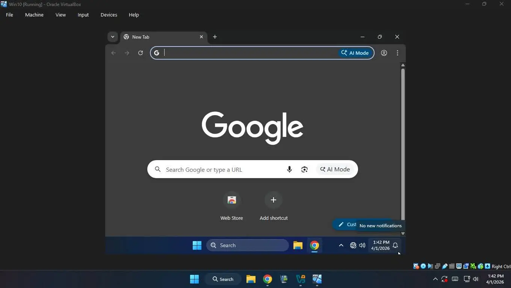Open File Explorer on the host taskbar
The width and height of the screenshot is (511, 288).
(251, 279)
